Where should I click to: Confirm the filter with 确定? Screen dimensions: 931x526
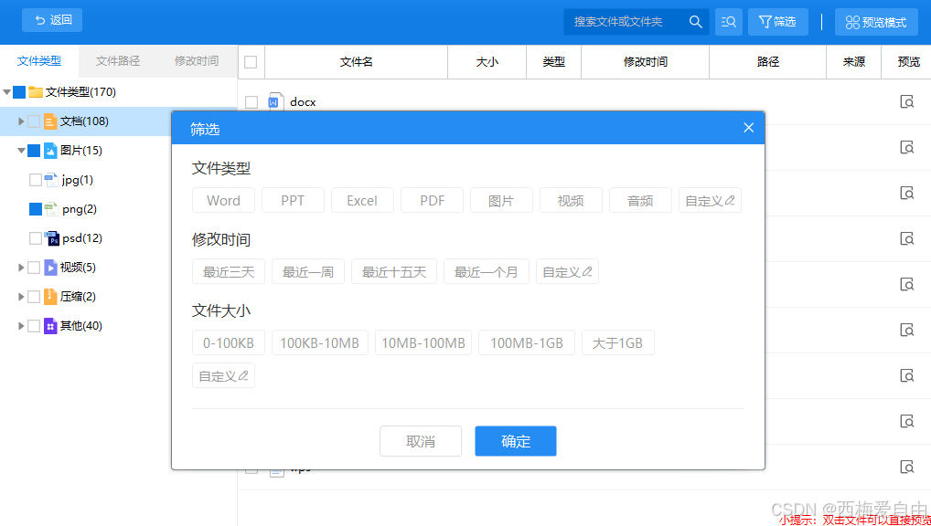[516, 441]
